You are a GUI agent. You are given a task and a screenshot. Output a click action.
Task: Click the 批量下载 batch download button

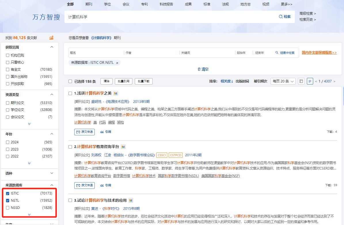point(144,81)
